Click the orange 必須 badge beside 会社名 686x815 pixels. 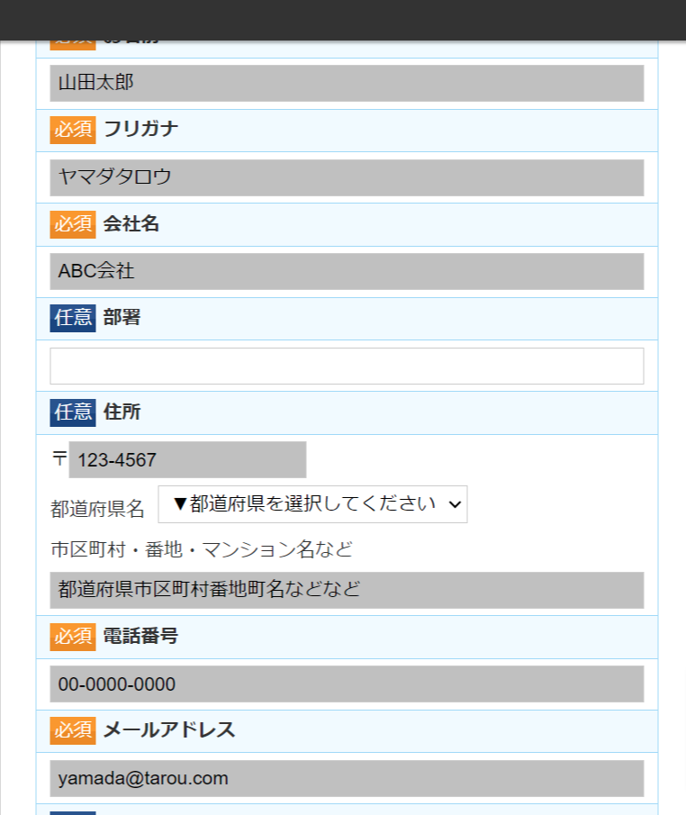coord(73,224)
